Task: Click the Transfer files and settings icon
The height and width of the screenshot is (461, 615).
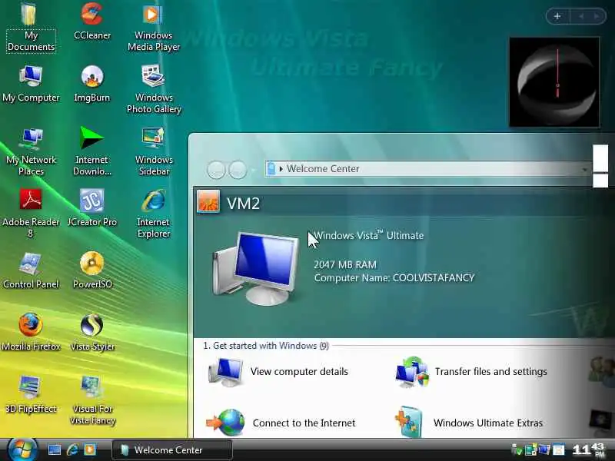Action: click(x=412, y=372)
